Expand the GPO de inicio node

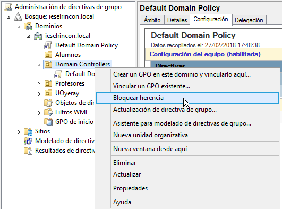(x=39, y=122)
